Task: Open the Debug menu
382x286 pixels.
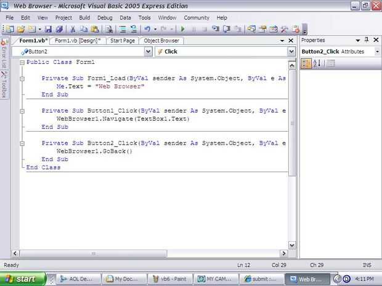Action: click(x=105, y=18)
